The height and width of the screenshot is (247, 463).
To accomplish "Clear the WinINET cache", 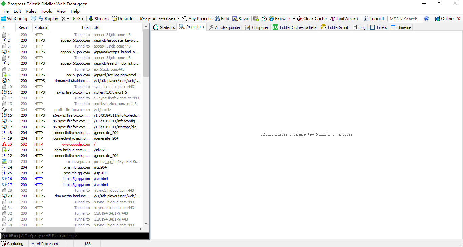I will pos(312,19).
